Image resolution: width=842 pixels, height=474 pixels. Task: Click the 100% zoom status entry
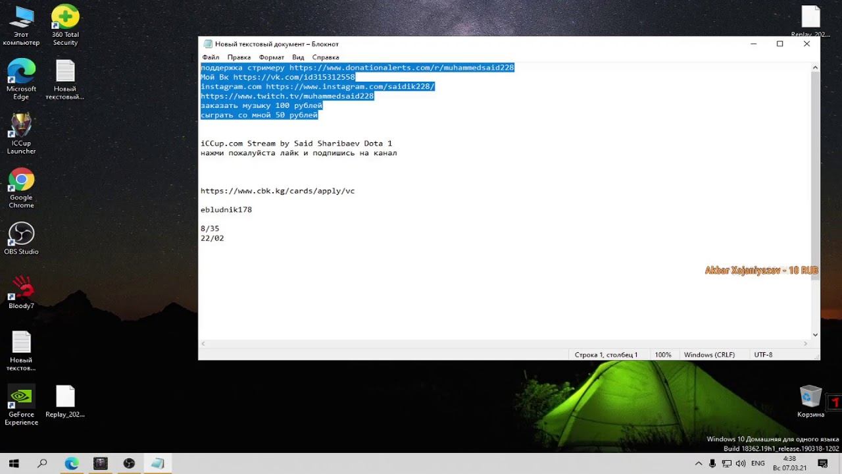(663, 355)
